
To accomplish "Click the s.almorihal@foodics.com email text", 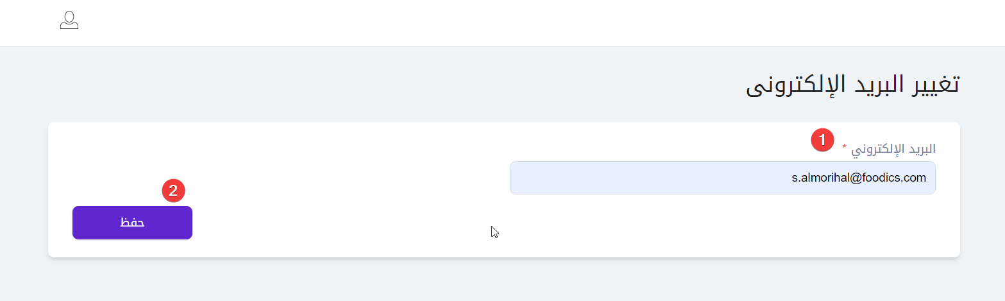I will pos(859,178).
